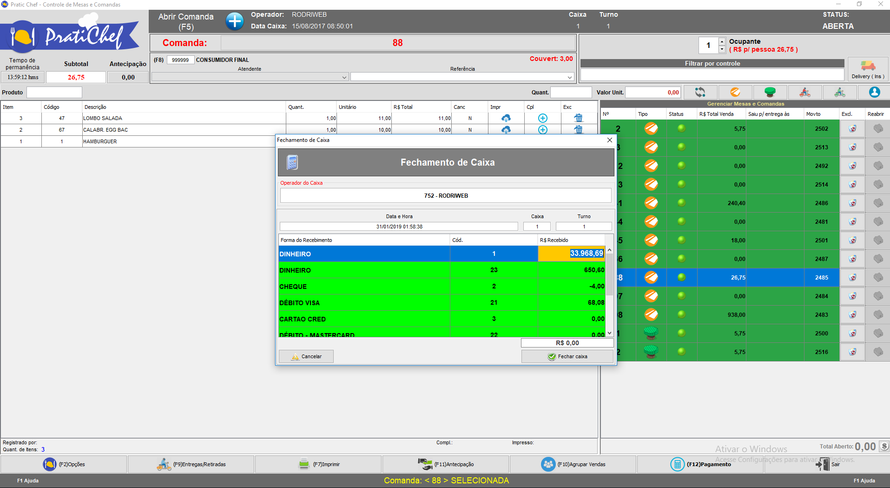Click the trash icon for LOMBO SALADA
The height and width of the screenshot is (488, 890).
[578, 118]
